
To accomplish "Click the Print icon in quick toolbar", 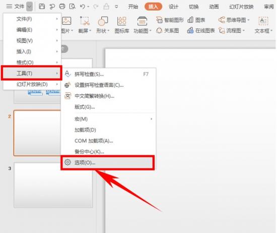I will point(62,7).
